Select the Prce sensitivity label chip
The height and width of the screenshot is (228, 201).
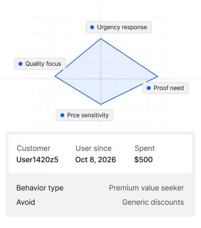[x=85, y=115]
